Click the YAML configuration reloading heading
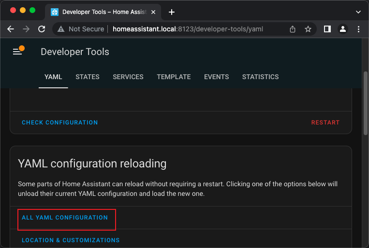Image resolution: width=369 pixels, height=248 pixels. tap(92, 164)
